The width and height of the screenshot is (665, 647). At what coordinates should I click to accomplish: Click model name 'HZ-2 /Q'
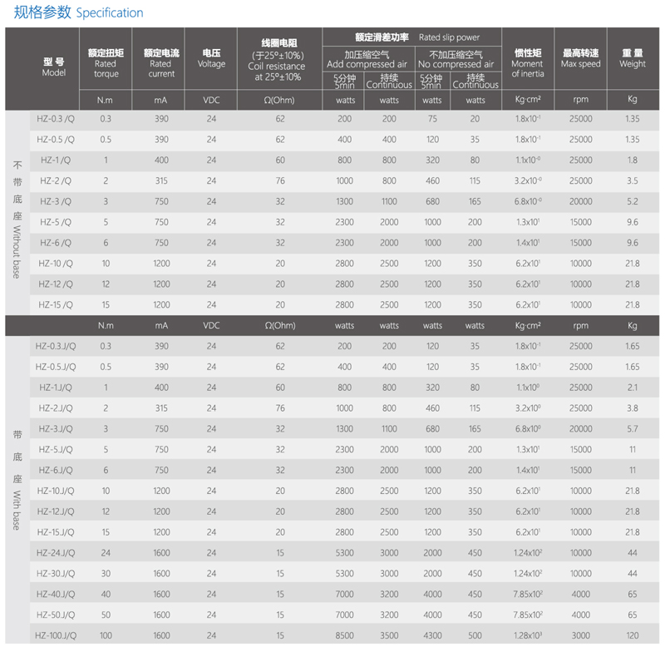[56, 180]
